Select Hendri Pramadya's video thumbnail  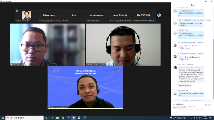pos(27,15)
